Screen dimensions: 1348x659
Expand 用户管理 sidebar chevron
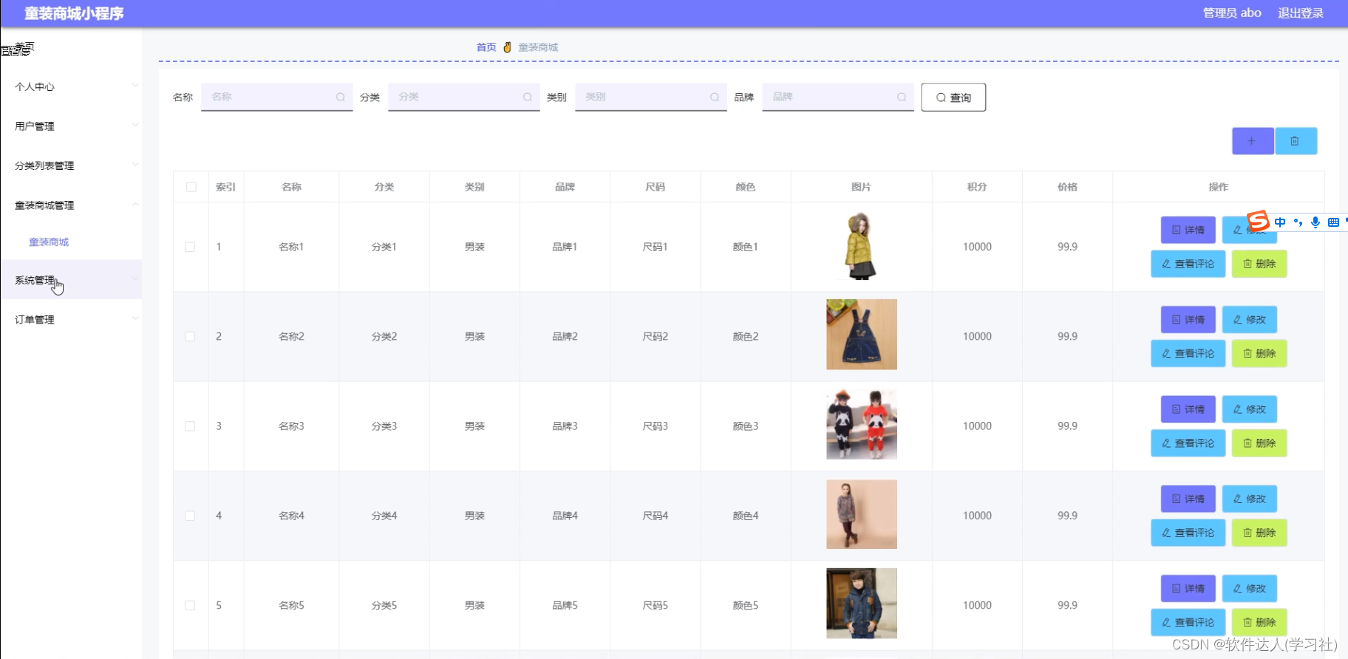tap(135, 125)
